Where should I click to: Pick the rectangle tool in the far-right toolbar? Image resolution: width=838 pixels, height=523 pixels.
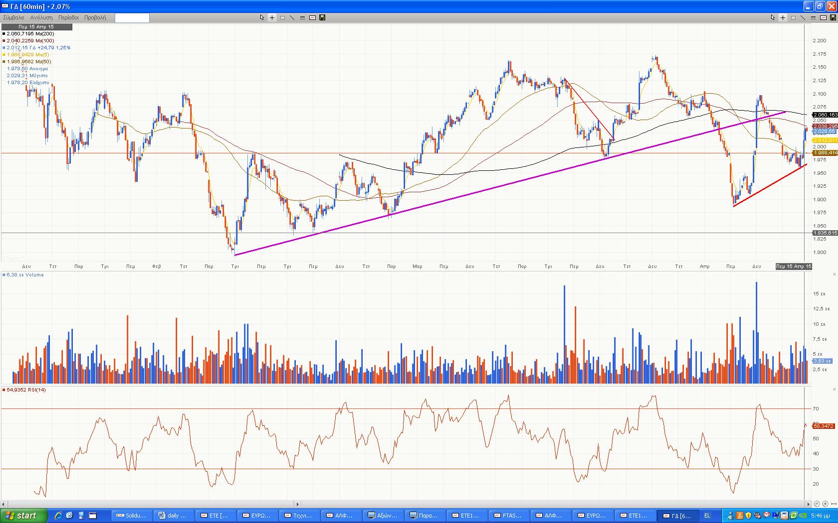(793, 17)
